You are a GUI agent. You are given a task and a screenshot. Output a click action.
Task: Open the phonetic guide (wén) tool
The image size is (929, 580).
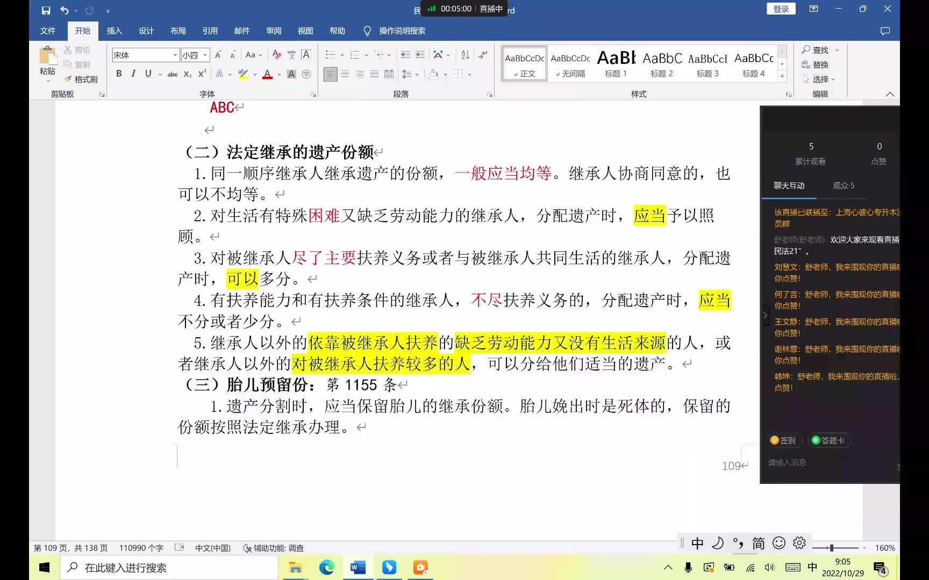291,55
